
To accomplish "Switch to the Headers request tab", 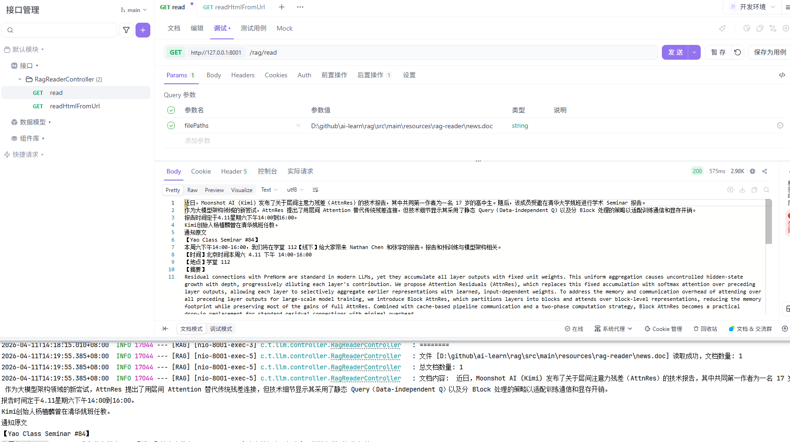I will pyautogui.click(x=243, y=75).
